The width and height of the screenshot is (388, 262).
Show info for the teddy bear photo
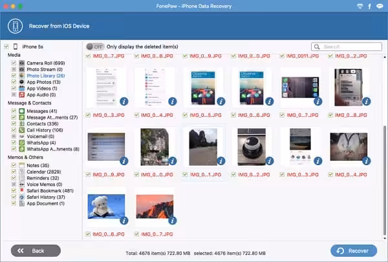(124, 221)
